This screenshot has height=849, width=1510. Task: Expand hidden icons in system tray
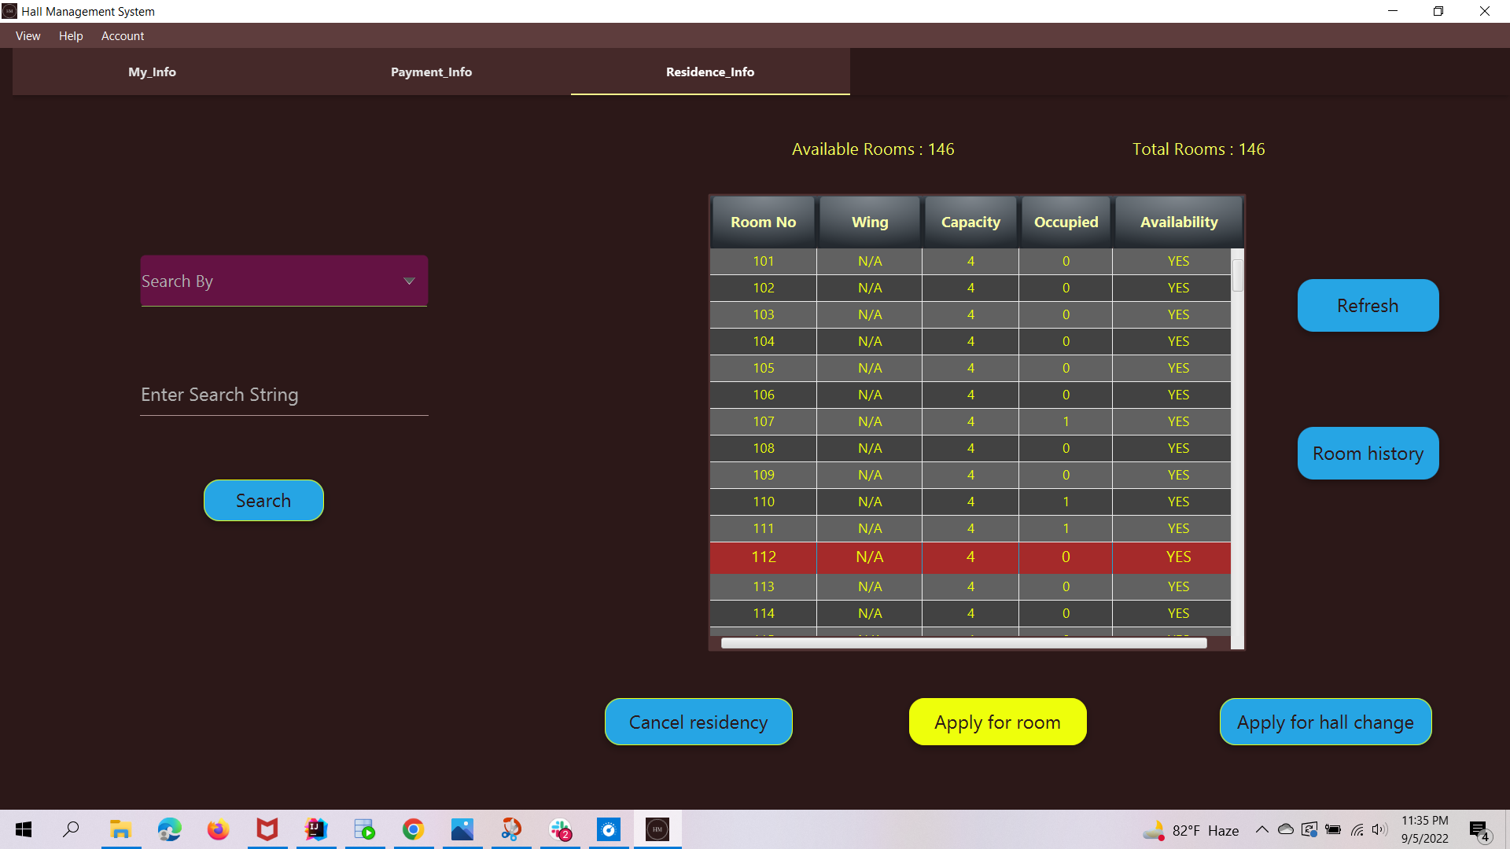[x=1261, y=829]
